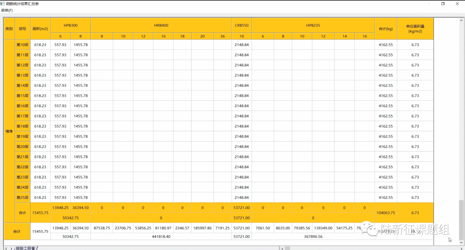
Task: Select the 79385.56 total cell
Action: coord(302,228)
